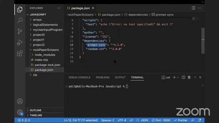Expand the project0 folder
Viewport: 219px width, 123px height.
pos(45,35)
